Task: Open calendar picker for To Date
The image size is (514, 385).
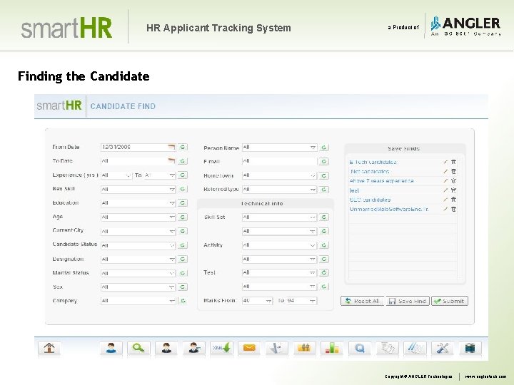Action: click(x=171, y=161)
